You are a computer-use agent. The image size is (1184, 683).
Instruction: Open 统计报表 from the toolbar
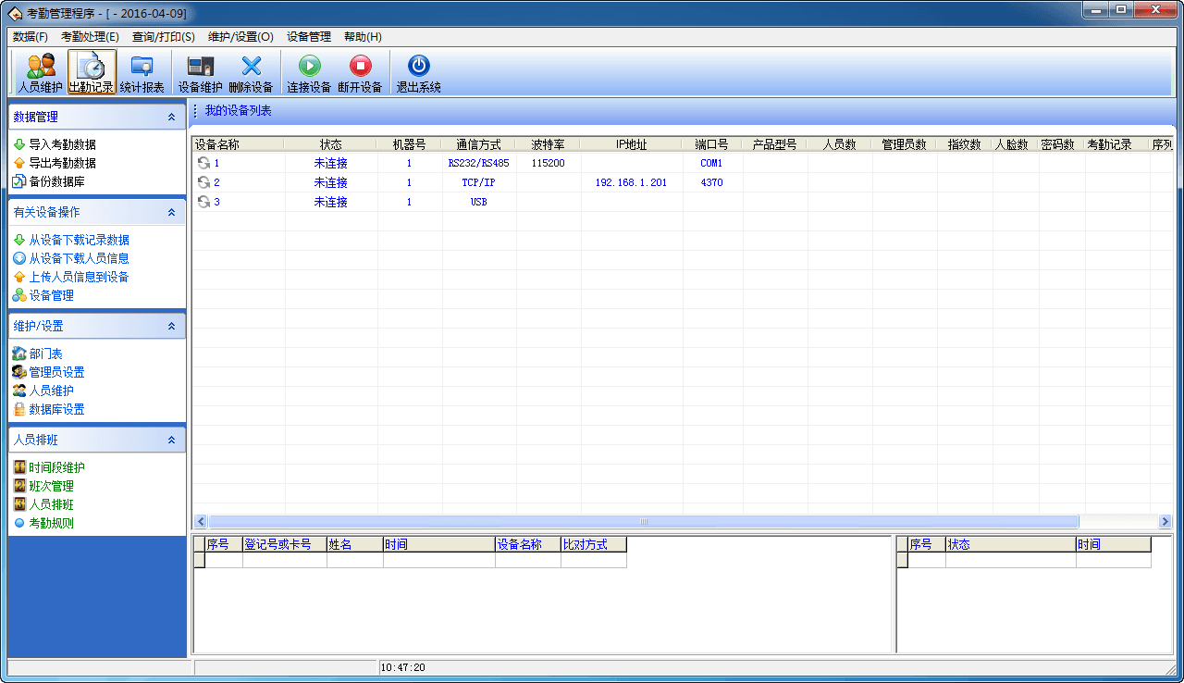pyautogui.click(x=142, y=72)
